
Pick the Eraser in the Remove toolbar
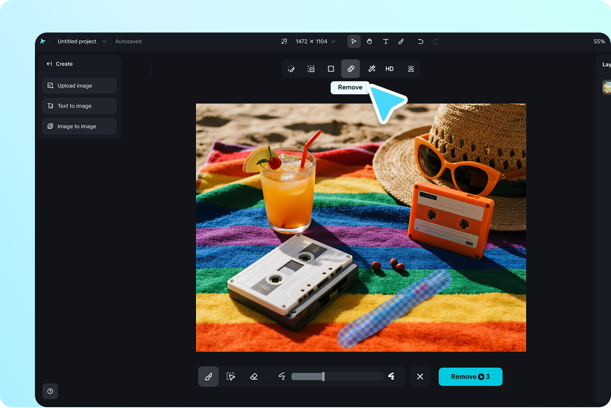pyautogui.click(x=253, y=376)
